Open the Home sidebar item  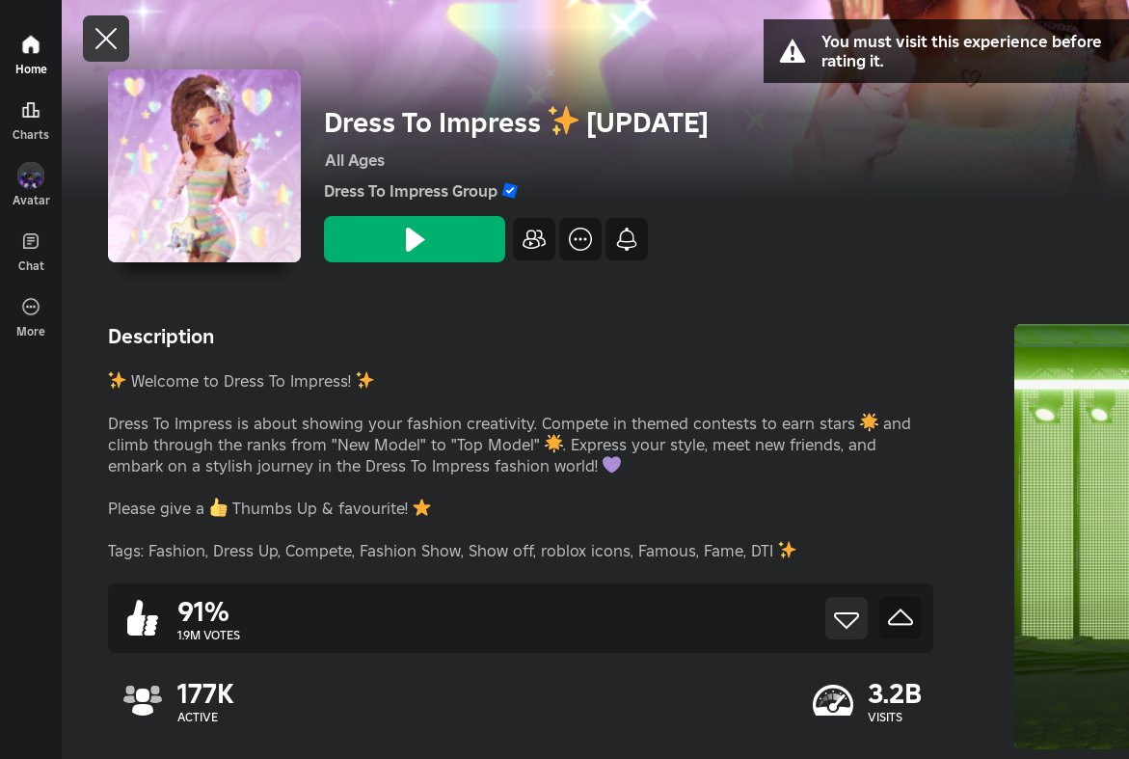coord(30,55)
